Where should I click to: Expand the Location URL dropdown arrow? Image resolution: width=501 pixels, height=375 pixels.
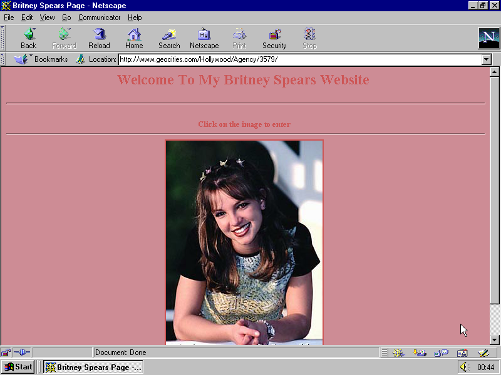point(487,59)
